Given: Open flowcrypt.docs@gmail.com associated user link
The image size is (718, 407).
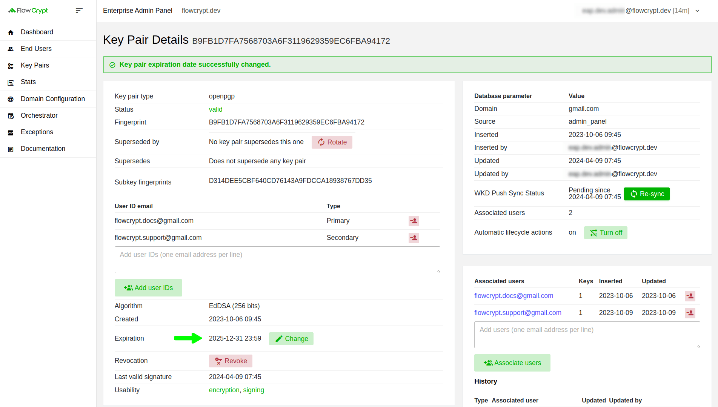Looking at the screenshot, I should coord(514,296).
